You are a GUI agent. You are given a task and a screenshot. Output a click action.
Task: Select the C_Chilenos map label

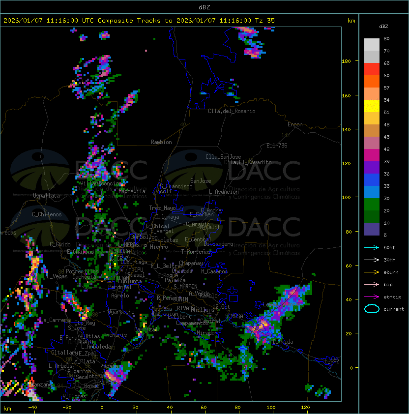47,214
